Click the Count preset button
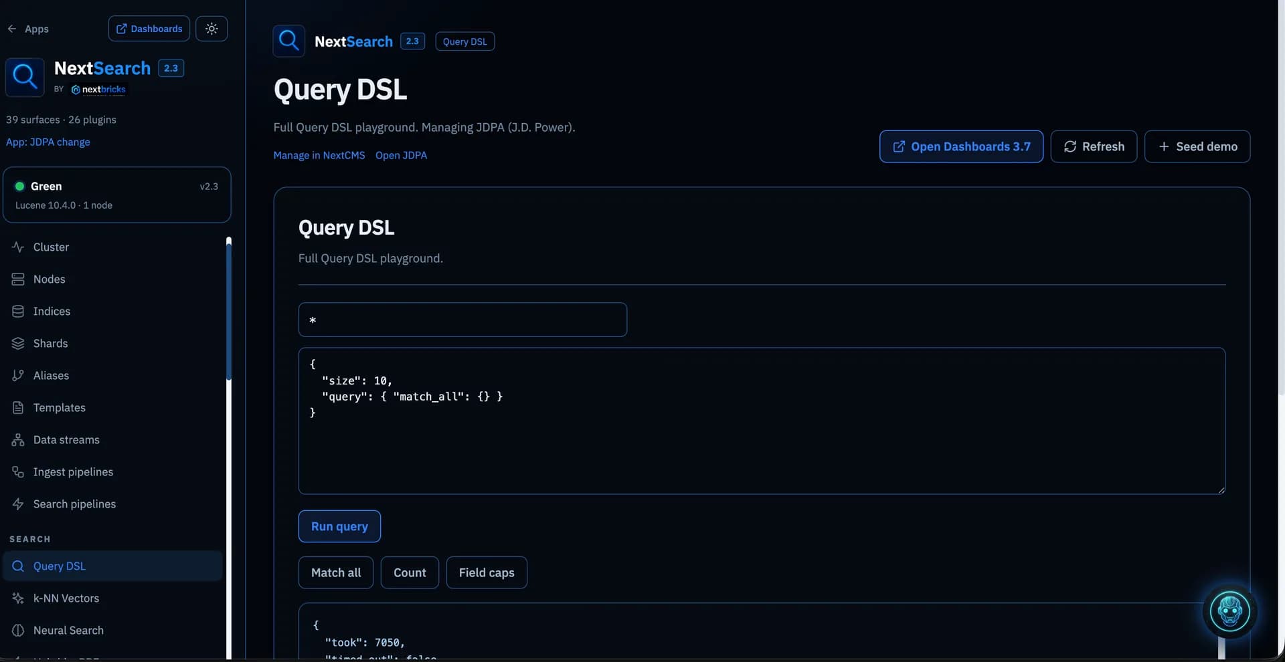Screen dimensions: 1285x662 (x=410, y=572)
